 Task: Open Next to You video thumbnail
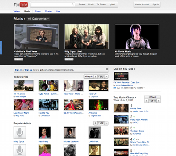pos(49,105)
